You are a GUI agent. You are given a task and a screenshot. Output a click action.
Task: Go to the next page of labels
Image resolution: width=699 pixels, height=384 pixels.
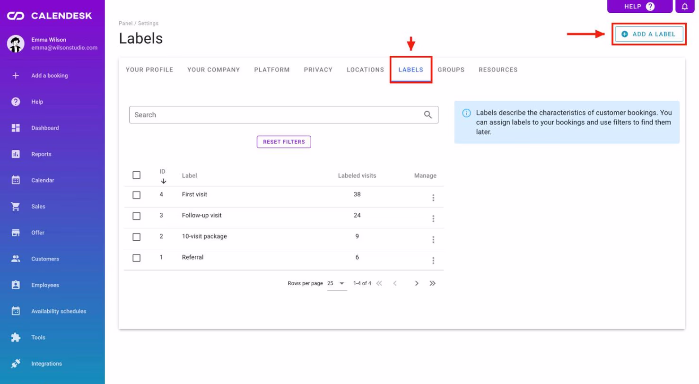(x=417, y=283)
